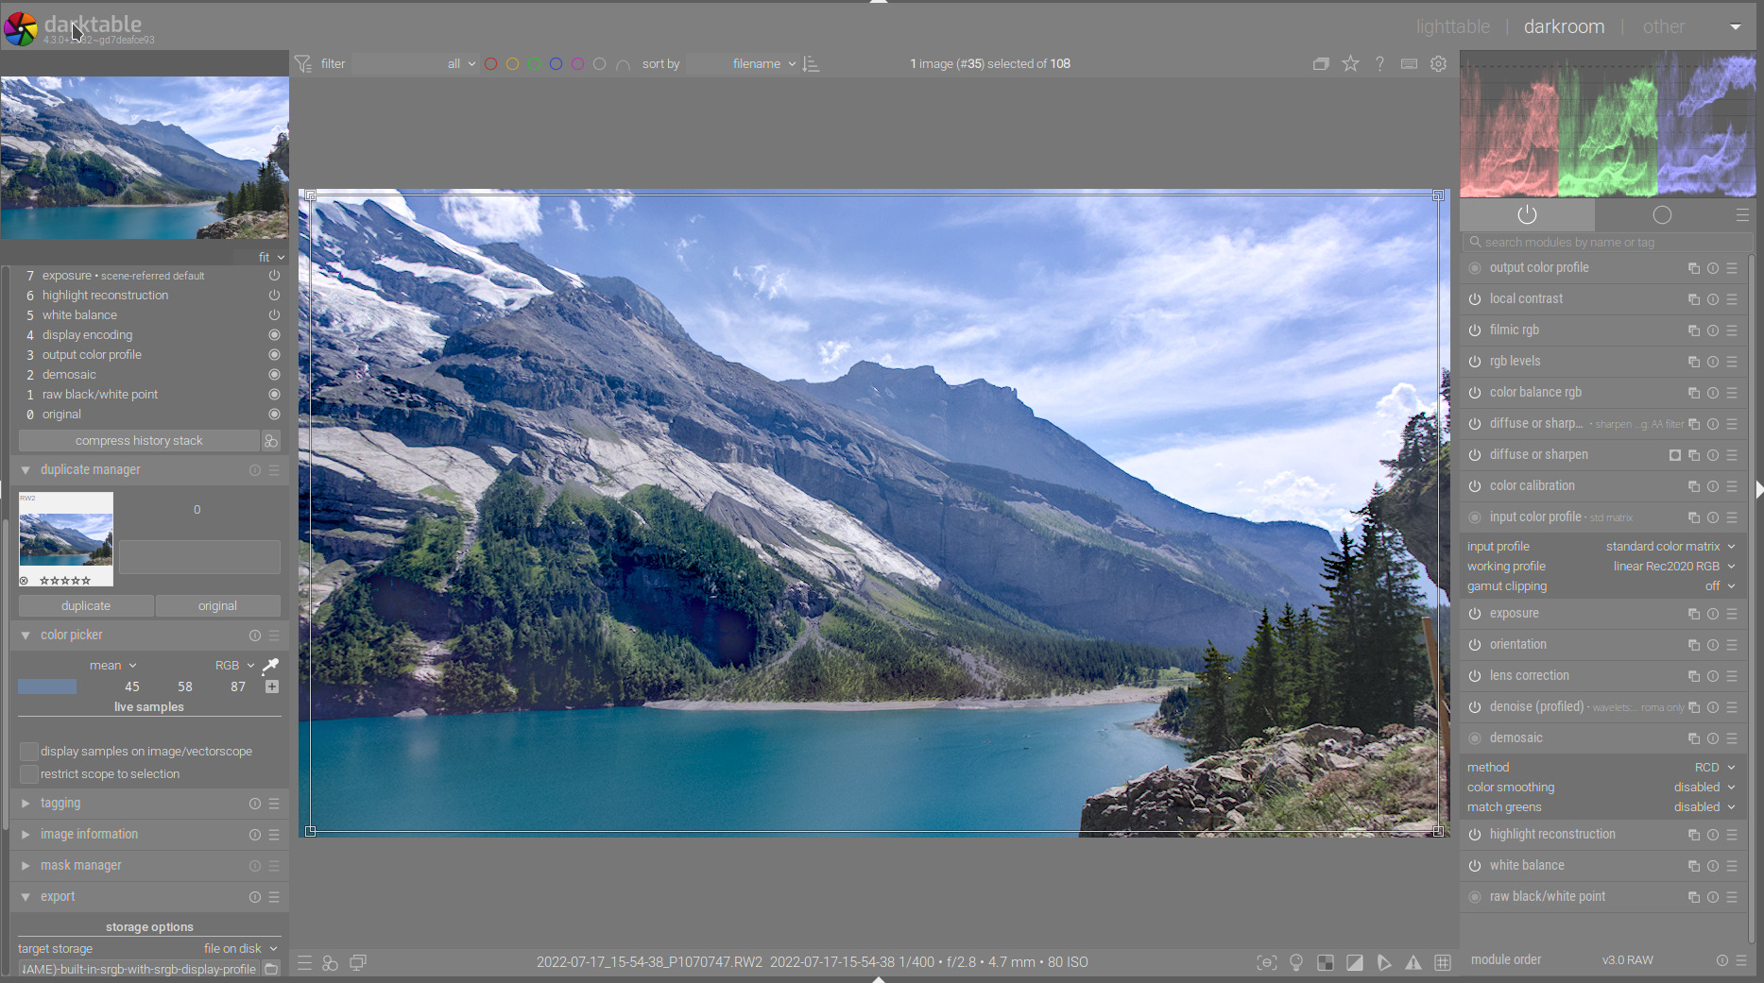Enable display samples on image/vectorscope
The image size is (1764, 983).
[29, 752]
